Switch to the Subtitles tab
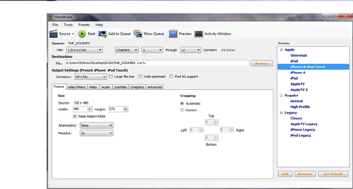 click(121, 87)
